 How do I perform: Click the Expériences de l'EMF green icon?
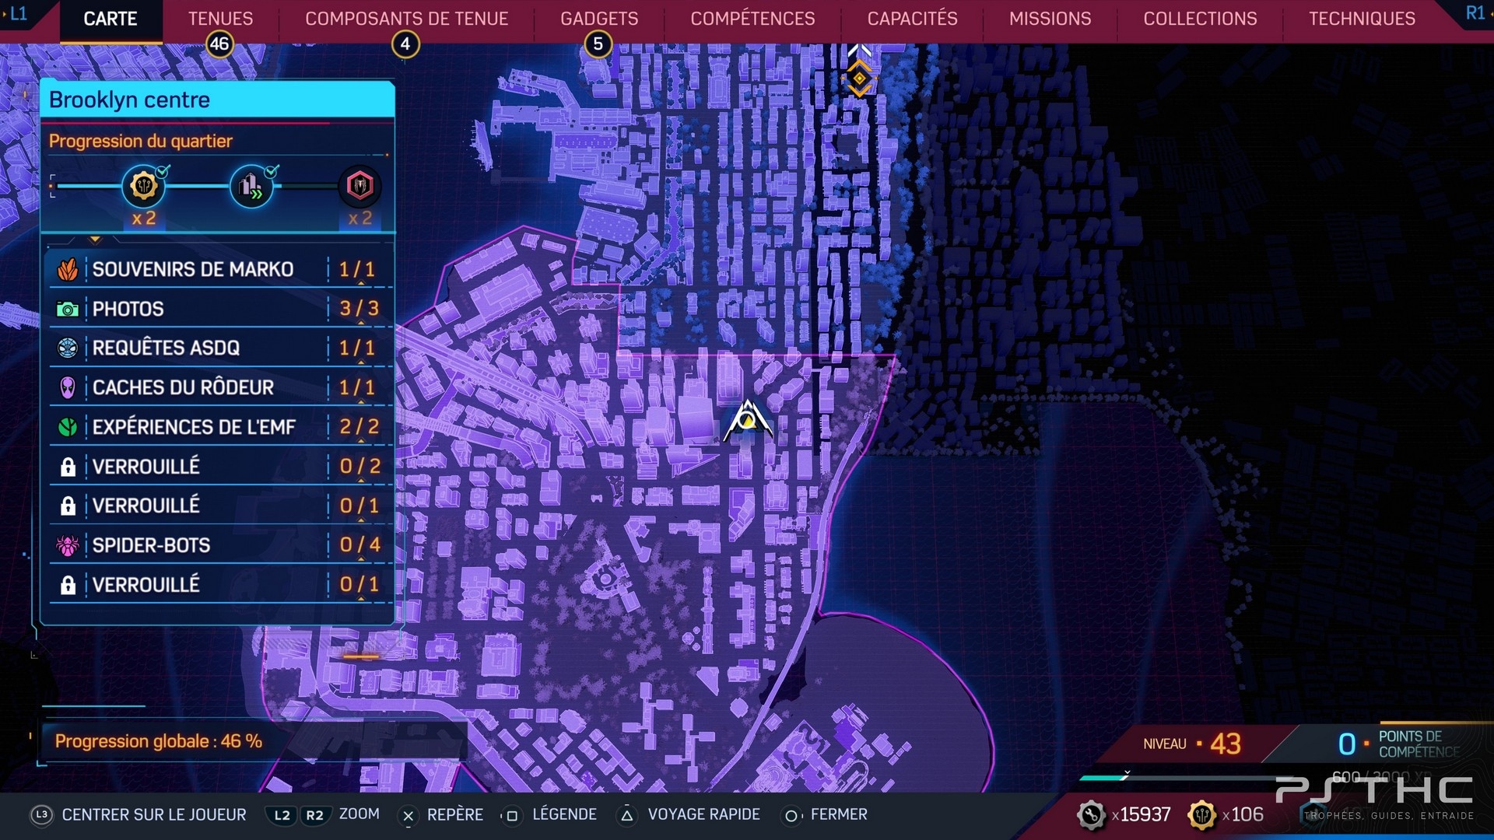(x=68, y=427)
